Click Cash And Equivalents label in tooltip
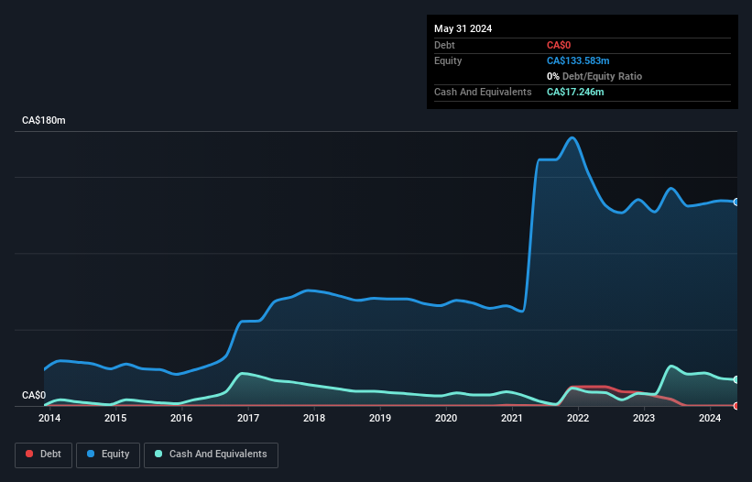Viewport: 752px width, 482px height. pos(483,92)
